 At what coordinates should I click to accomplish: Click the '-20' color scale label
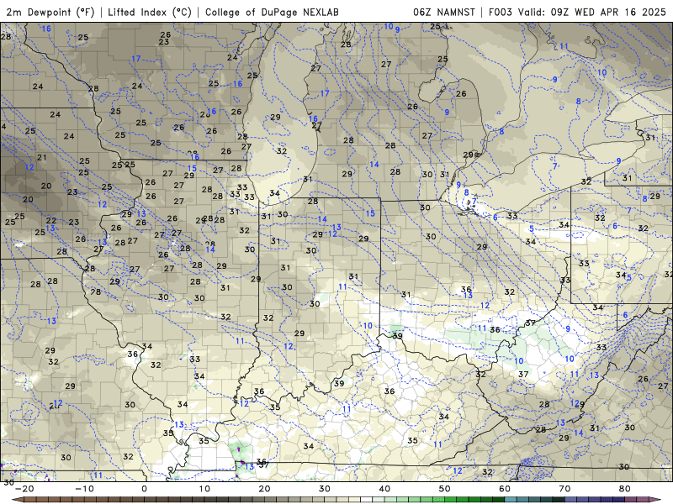[24, 489]
